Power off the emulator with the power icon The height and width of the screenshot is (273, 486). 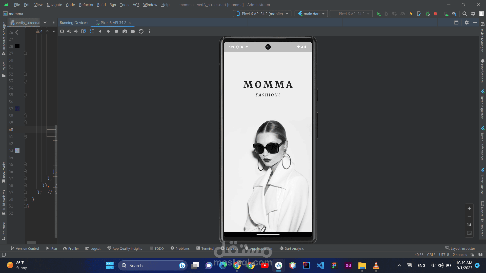62,31
